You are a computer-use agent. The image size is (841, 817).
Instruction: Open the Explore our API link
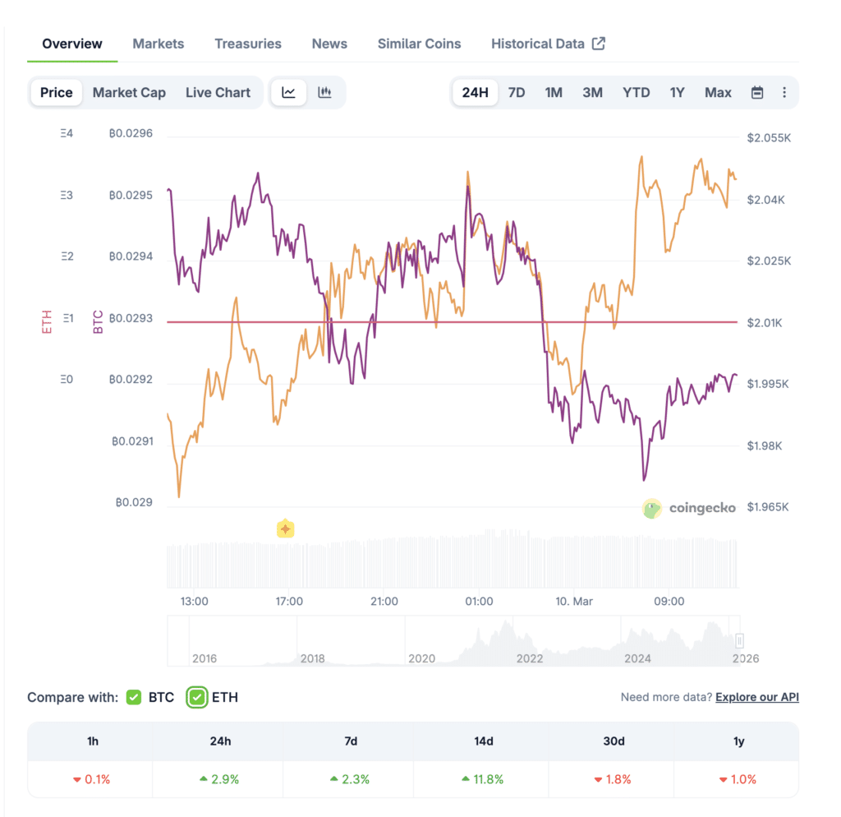[756, 697]
